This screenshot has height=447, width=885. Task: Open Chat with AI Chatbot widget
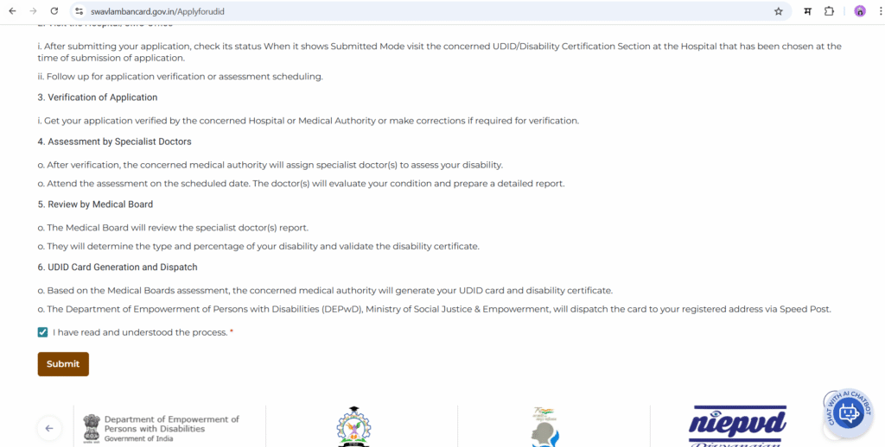[x=847, y=412]
